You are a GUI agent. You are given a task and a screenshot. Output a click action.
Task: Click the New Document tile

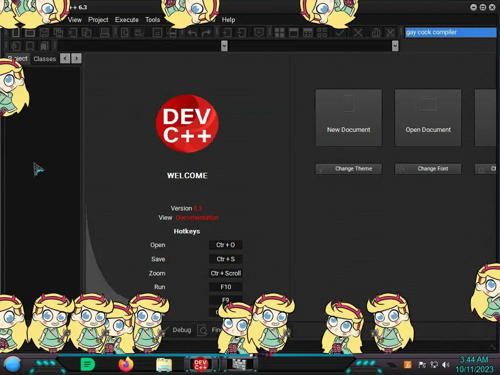[349, 118]
